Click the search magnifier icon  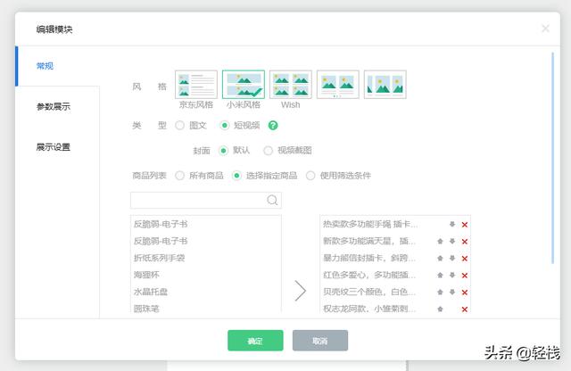[272, 200]
